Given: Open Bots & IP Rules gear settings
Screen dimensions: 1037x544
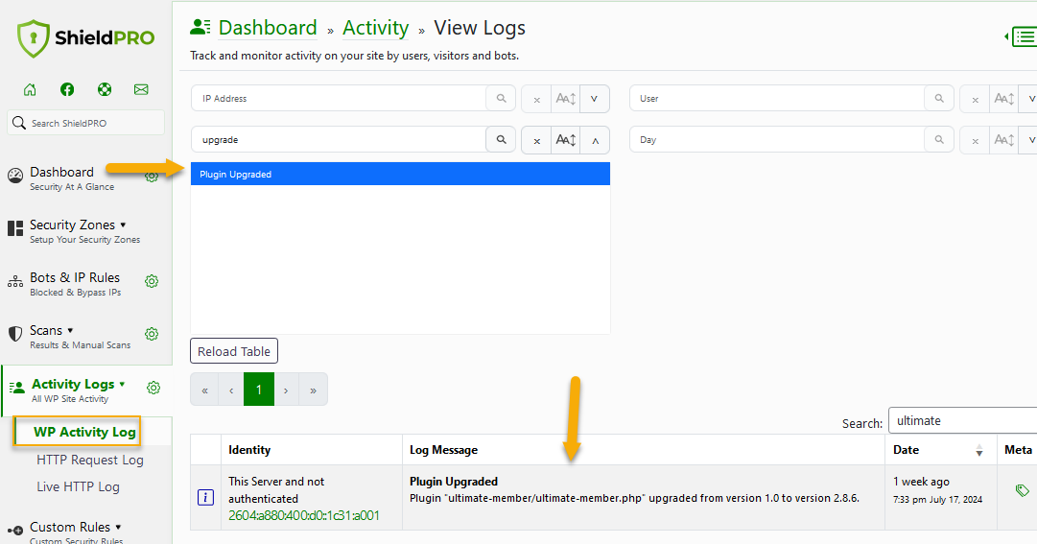Looking at the screenshot, I should [x=152, y=281].
